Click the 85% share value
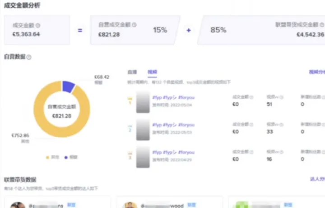This screenshot has height=208, width=325. point(218,30)
